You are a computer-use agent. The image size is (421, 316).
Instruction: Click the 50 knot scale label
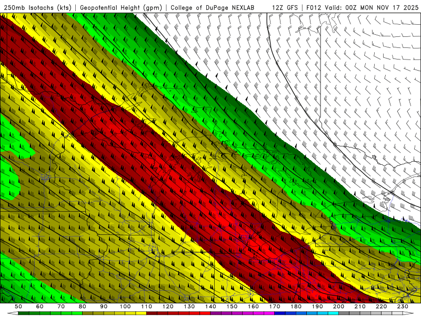coord(18,307)
